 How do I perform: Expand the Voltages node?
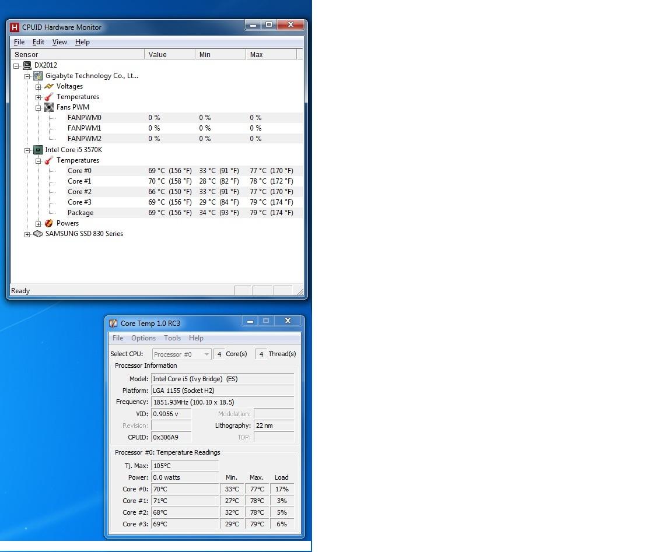[x=38, y=87]
